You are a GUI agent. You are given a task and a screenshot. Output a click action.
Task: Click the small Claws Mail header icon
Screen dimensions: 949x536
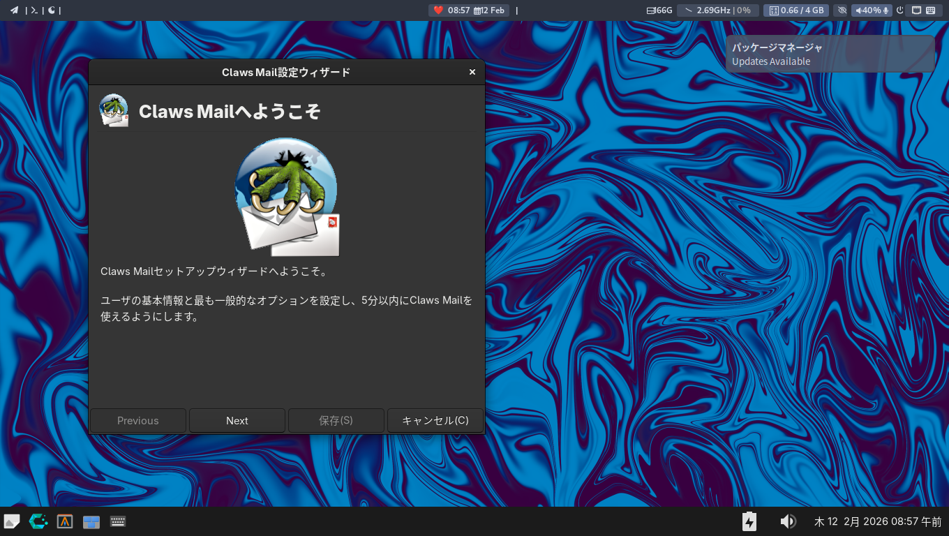[x=114, y=111]
